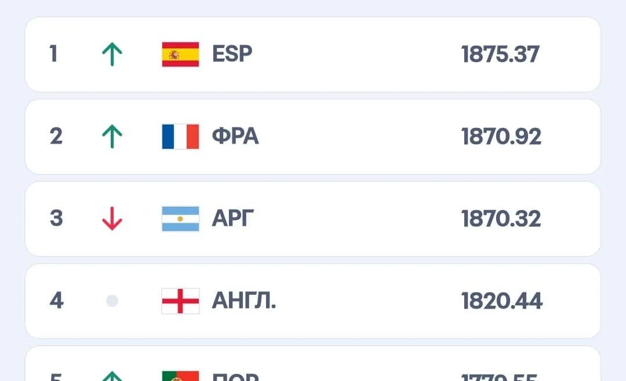Click the score 1870.32
The height and width of the screenshot is (381, 626).
501,219
